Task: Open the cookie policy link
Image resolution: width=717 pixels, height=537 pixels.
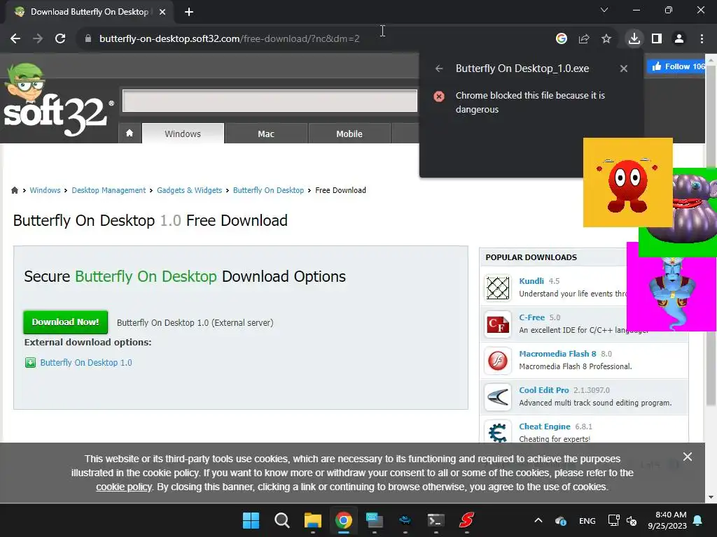Action: tap(123, 487)
